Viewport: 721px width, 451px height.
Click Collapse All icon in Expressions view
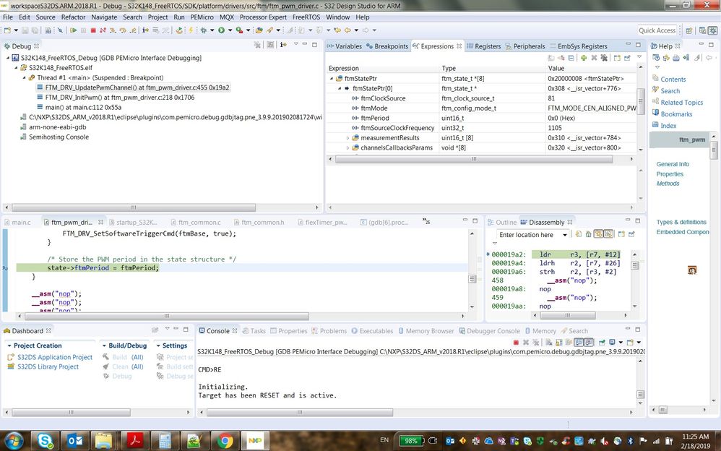[571, 58]
